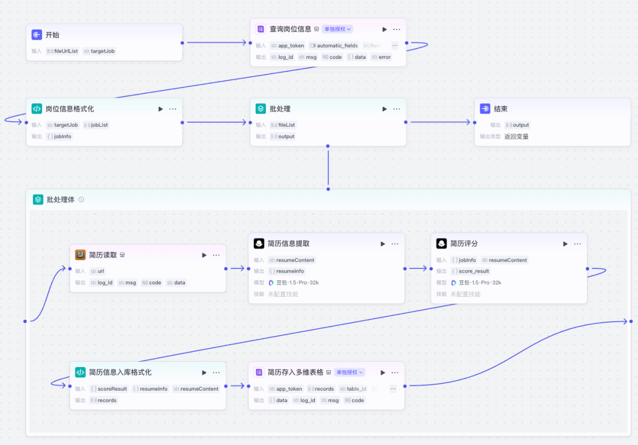
Task: Click the 简历评分 LLM node icon
Action: tap(441, 243)
